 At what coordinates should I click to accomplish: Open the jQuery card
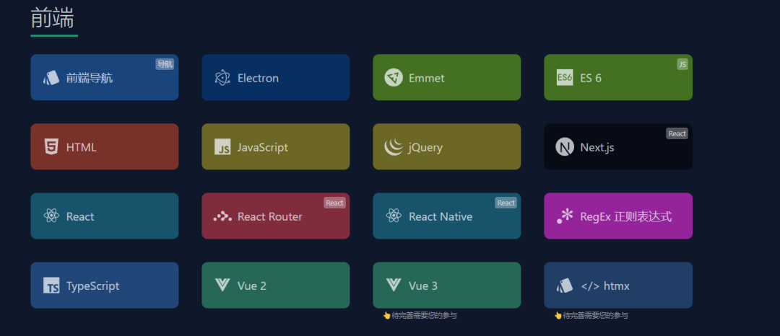coord(447,146)
